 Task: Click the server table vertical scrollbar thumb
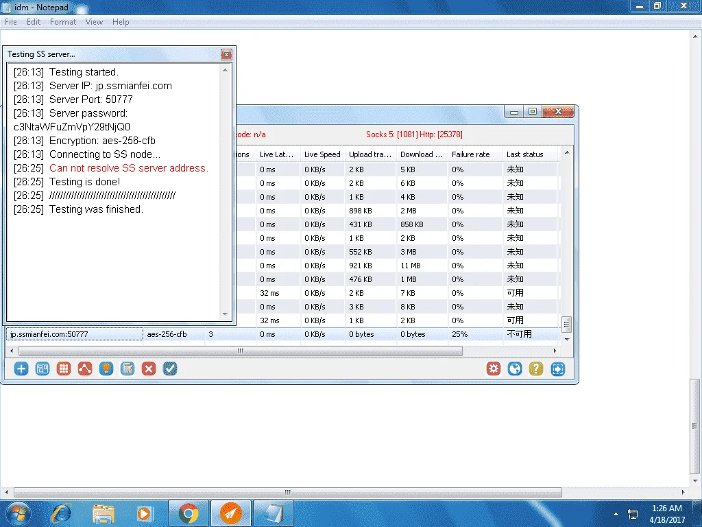tap(566, 325)
